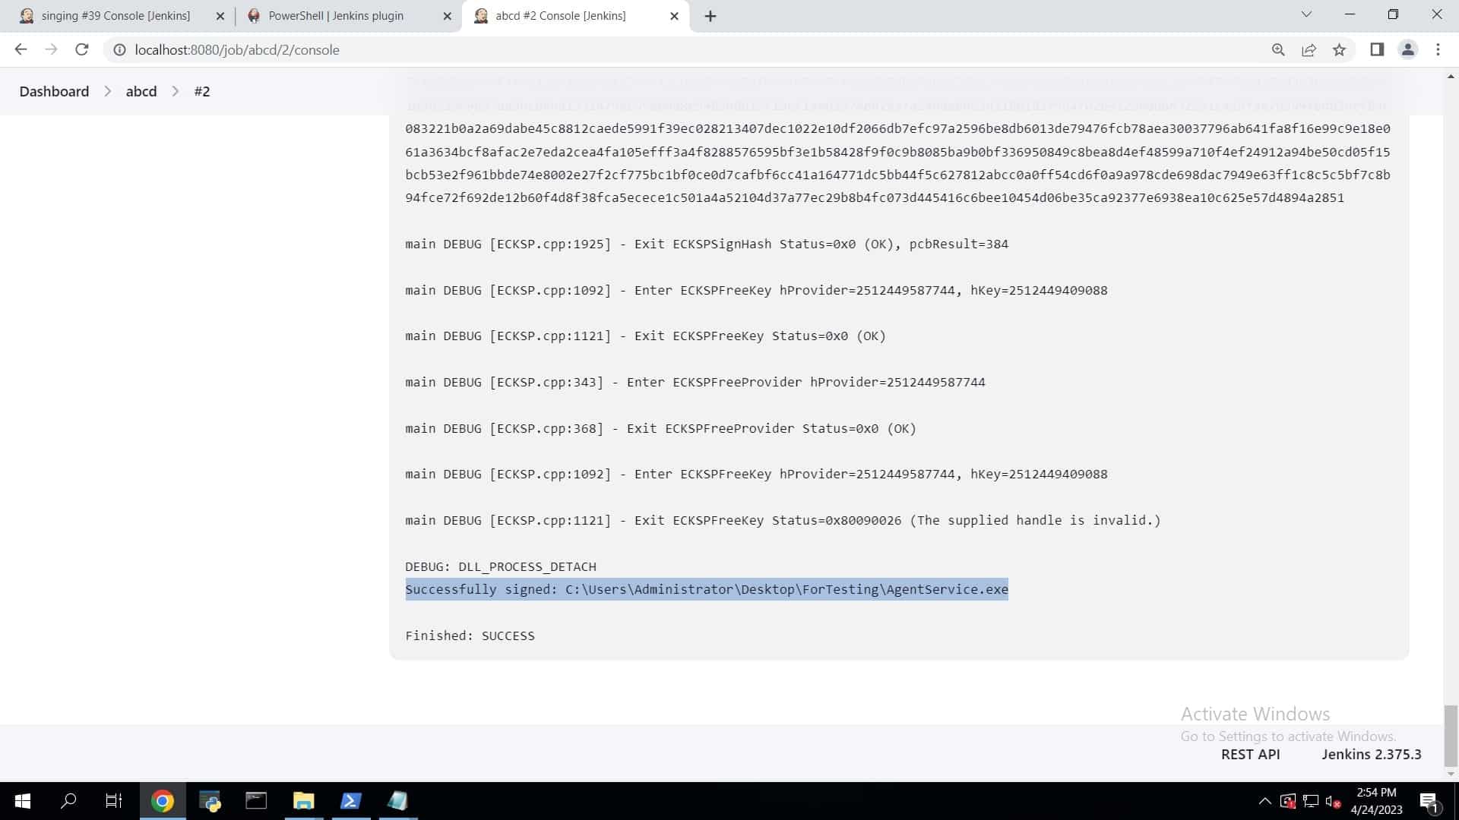
Task: Expand the tab search dropdown arrow
Action: click(1306, 14)
